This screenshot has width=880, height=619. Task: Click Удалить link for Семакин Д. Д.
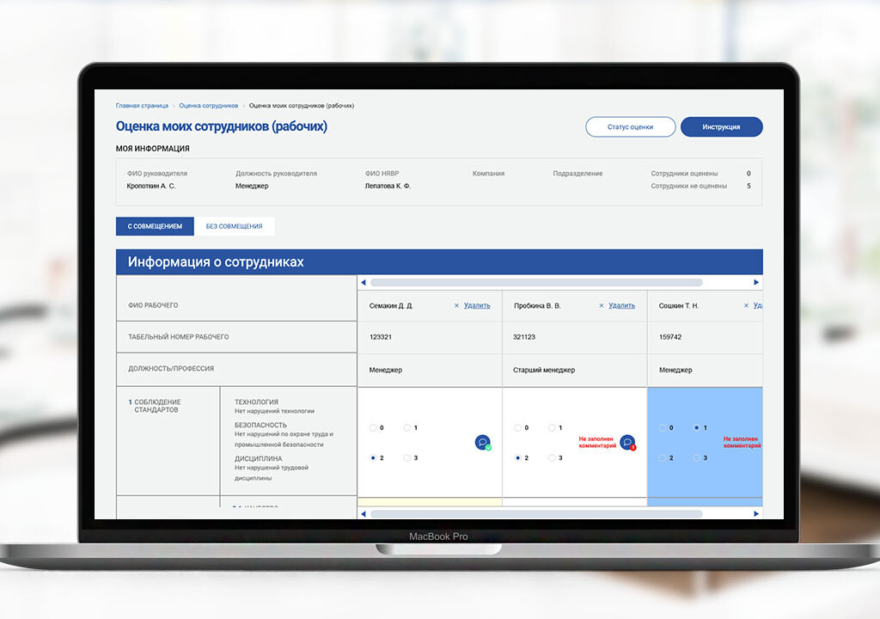[477, 305]
